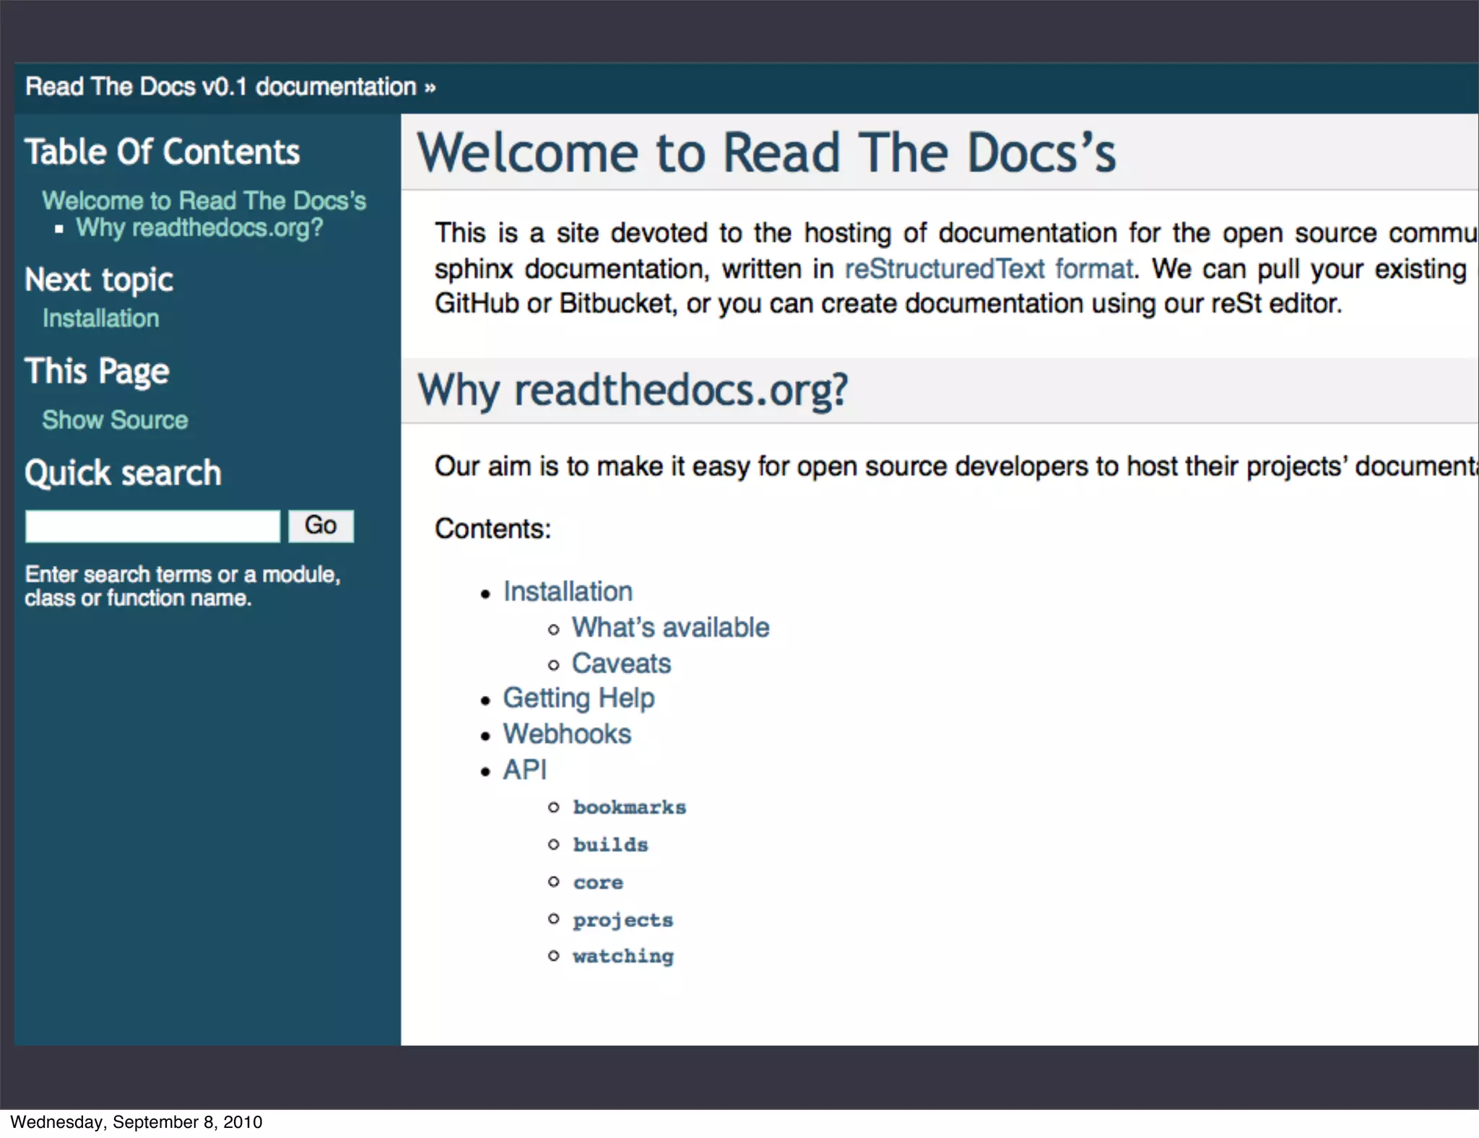This screenshot has height=1138, width=1479.
Task: Open the core API module link
Action: pyautogui.click(x=598, y=882)
